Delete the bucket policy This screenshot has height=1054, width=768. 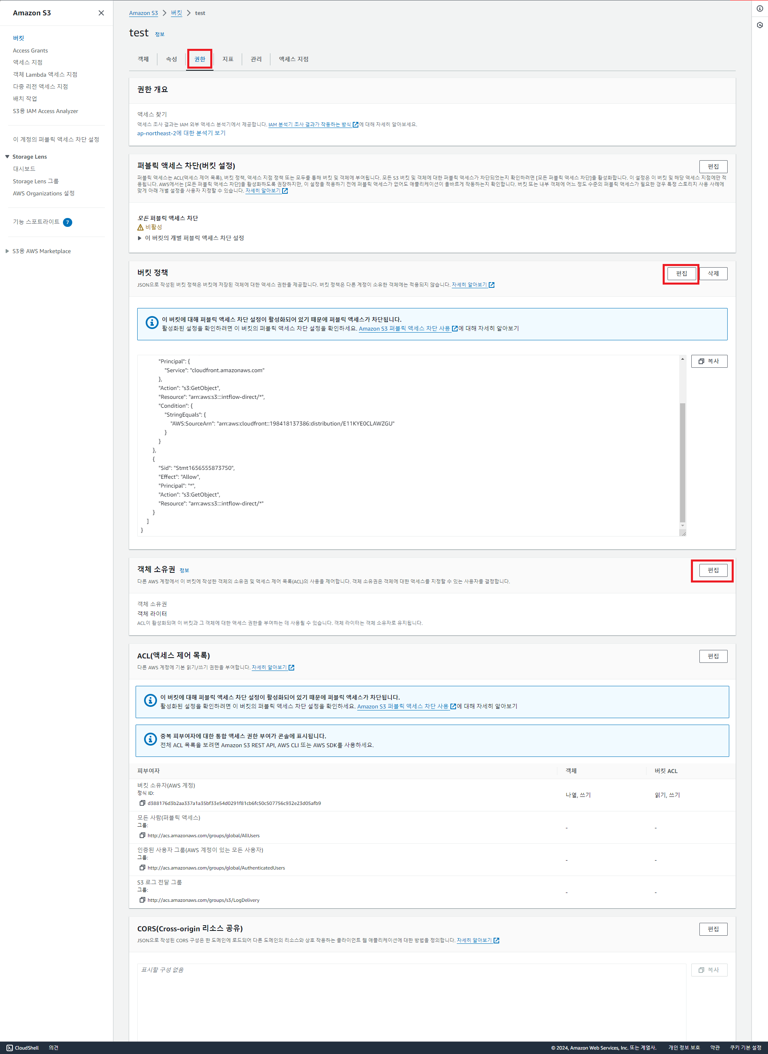pos(713,273)
